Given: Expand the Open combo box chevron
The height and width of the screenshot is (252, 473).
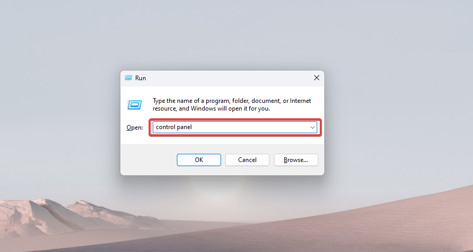Looking at the screenshot, I should (313, 128).
